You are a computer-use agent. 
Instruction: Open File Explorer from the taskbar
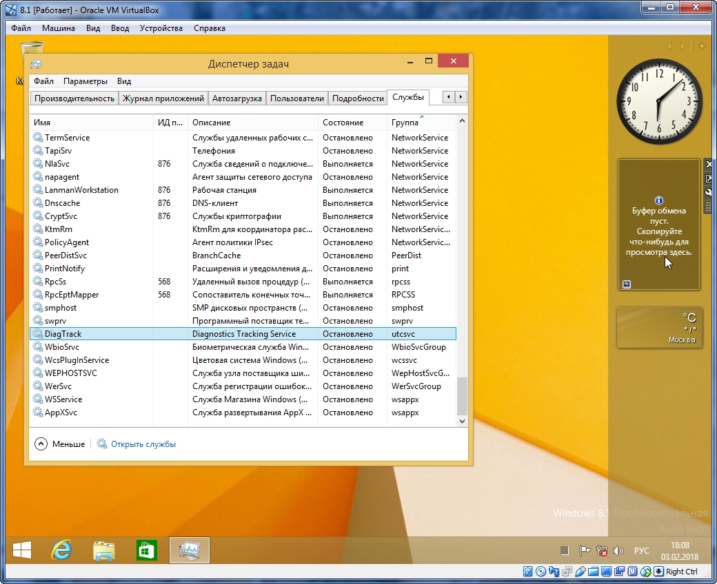click(104, 551)
